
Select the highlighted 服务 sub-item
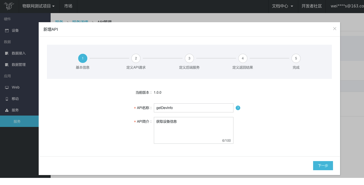[19, 121]
